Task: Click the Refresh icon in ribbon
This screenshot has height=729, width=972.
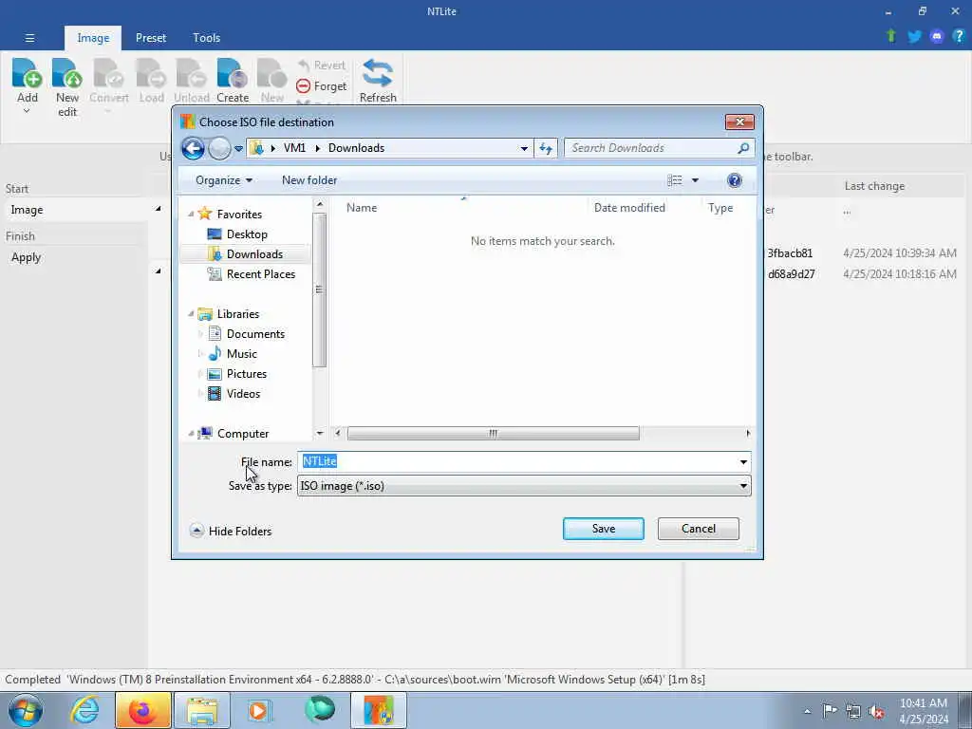Action: point(378,73)
